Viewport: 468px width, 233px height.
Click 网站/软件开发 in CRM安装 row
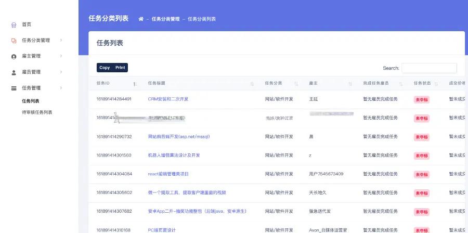pos(279,99)
